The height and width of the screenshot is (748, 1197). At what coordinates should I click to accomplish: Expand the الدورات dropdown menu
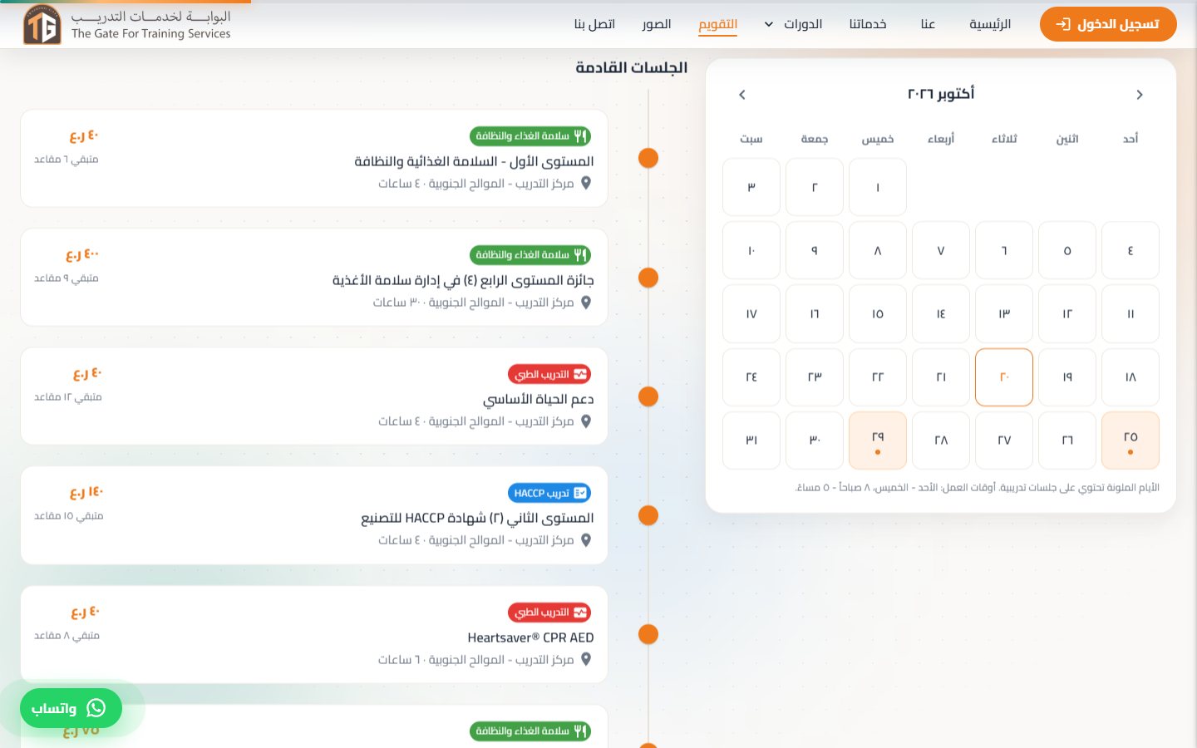pos(793,24)
